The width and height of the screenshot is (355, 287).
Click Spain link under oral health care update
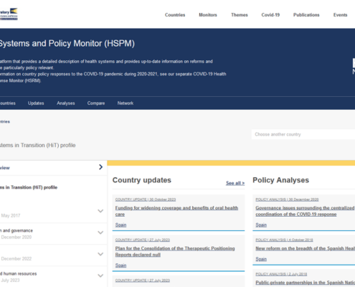point(120,225)
